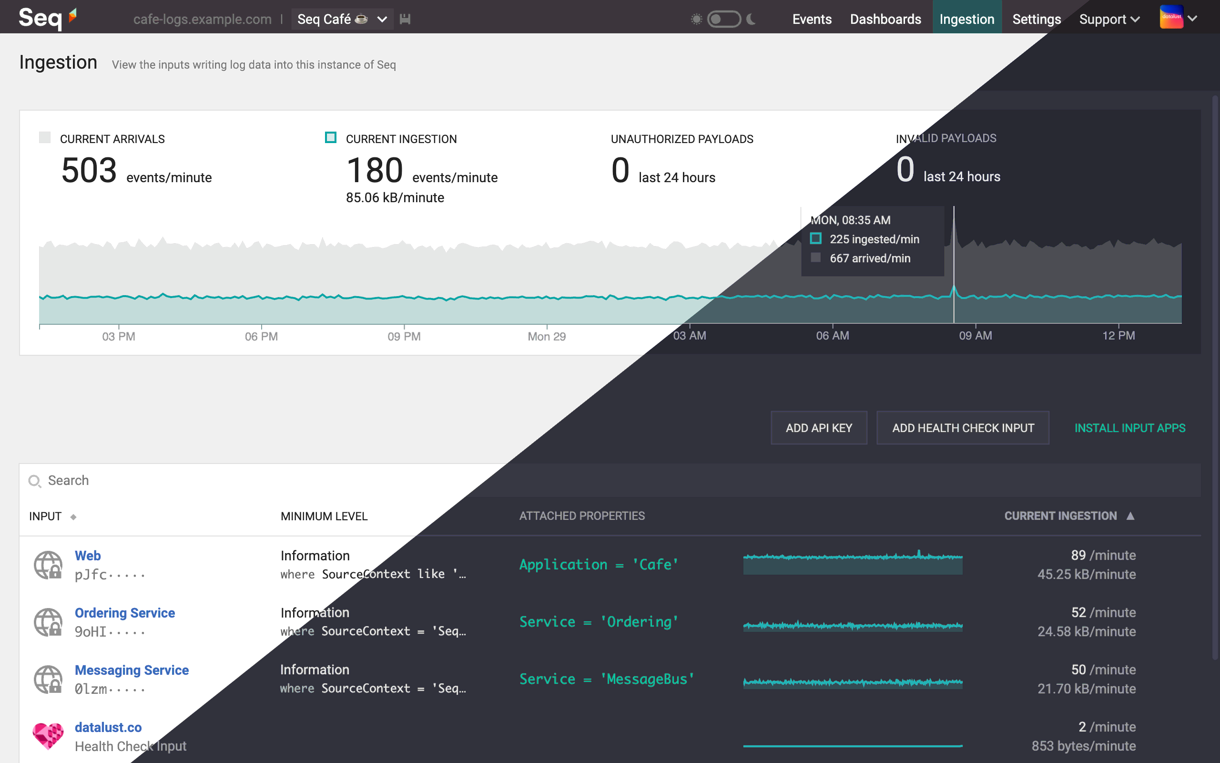This screenshot has height=763, width=1220.
Task: Click the Web input globe-lock icon
Action: pos(48,565)
